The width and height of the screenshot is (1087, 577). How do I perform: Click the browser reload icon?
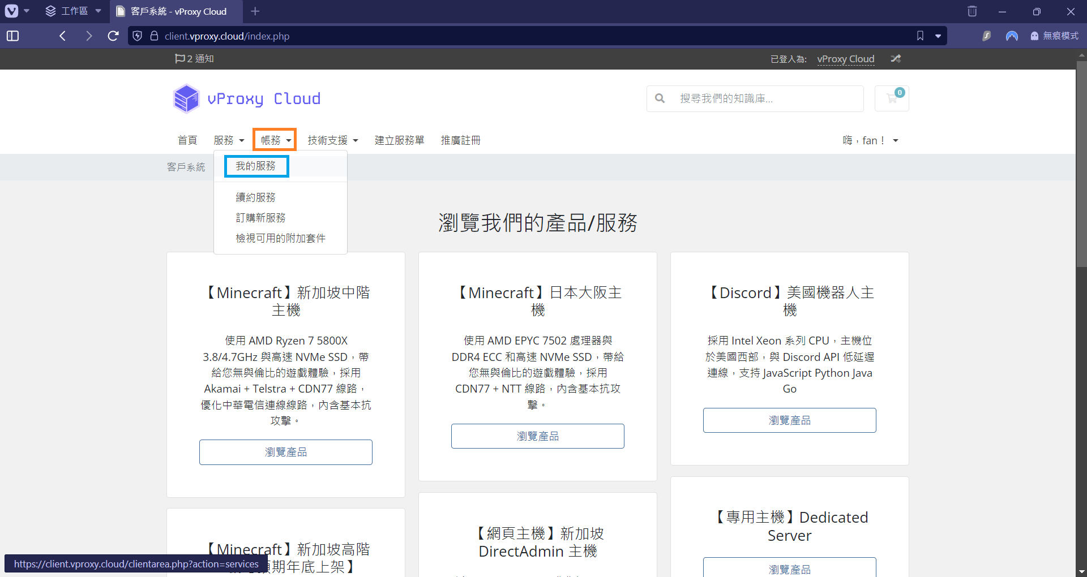point(113,36)
